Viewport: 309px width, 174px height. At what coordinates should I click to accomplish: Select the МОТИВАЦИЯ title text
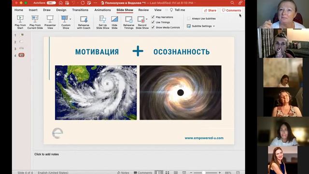click(97, 52)
